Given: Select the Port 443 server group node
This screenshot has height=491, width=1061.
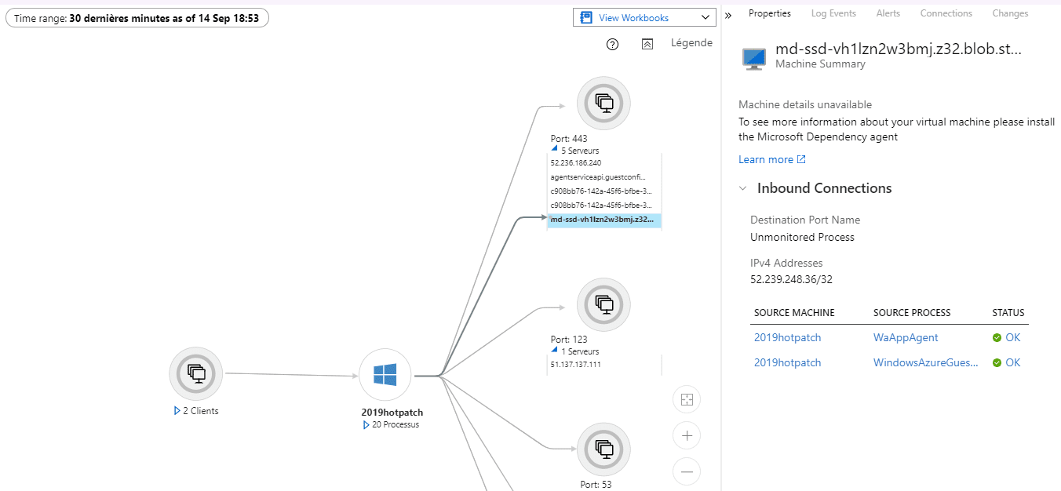Looking at the screenshot, I should coord(603,103).
